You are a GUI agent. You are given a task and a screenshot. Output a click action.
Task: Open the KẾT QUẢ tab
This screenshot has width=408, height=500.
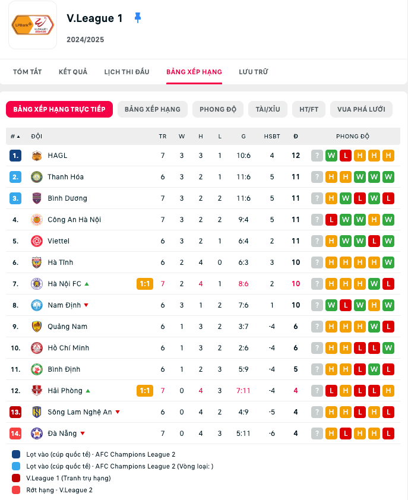[73, 72]
